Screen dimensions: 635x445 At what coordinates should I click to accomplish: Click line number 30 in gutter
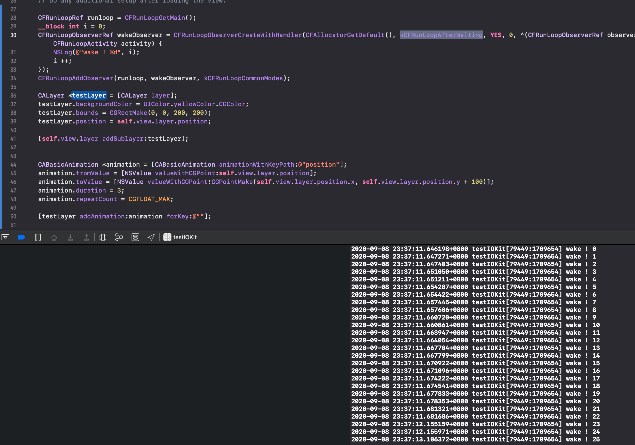pos(13,35)
